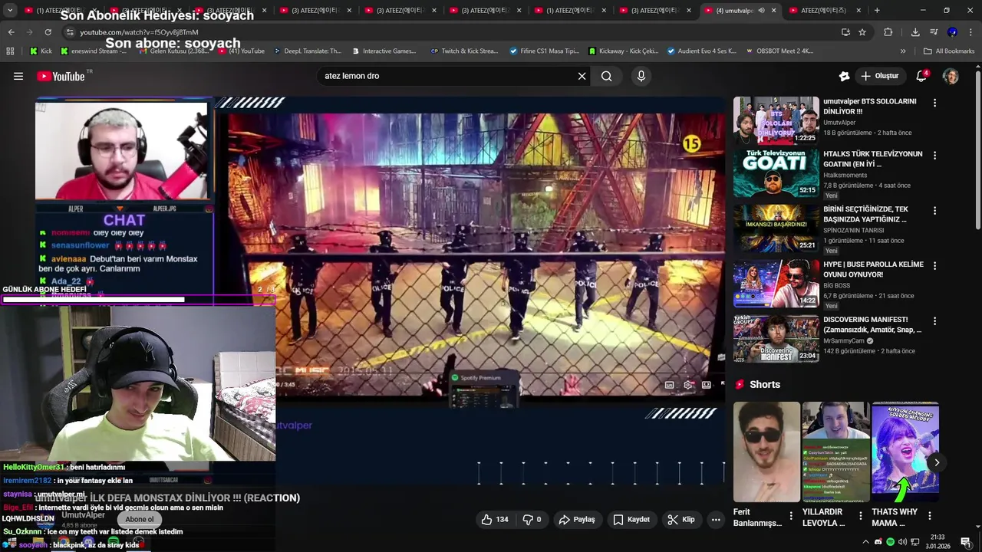Mute the umutvalper tab audio icon
The height and width of the screenshot is (552, 982).
pyautogui.click(x=761, y=11)
